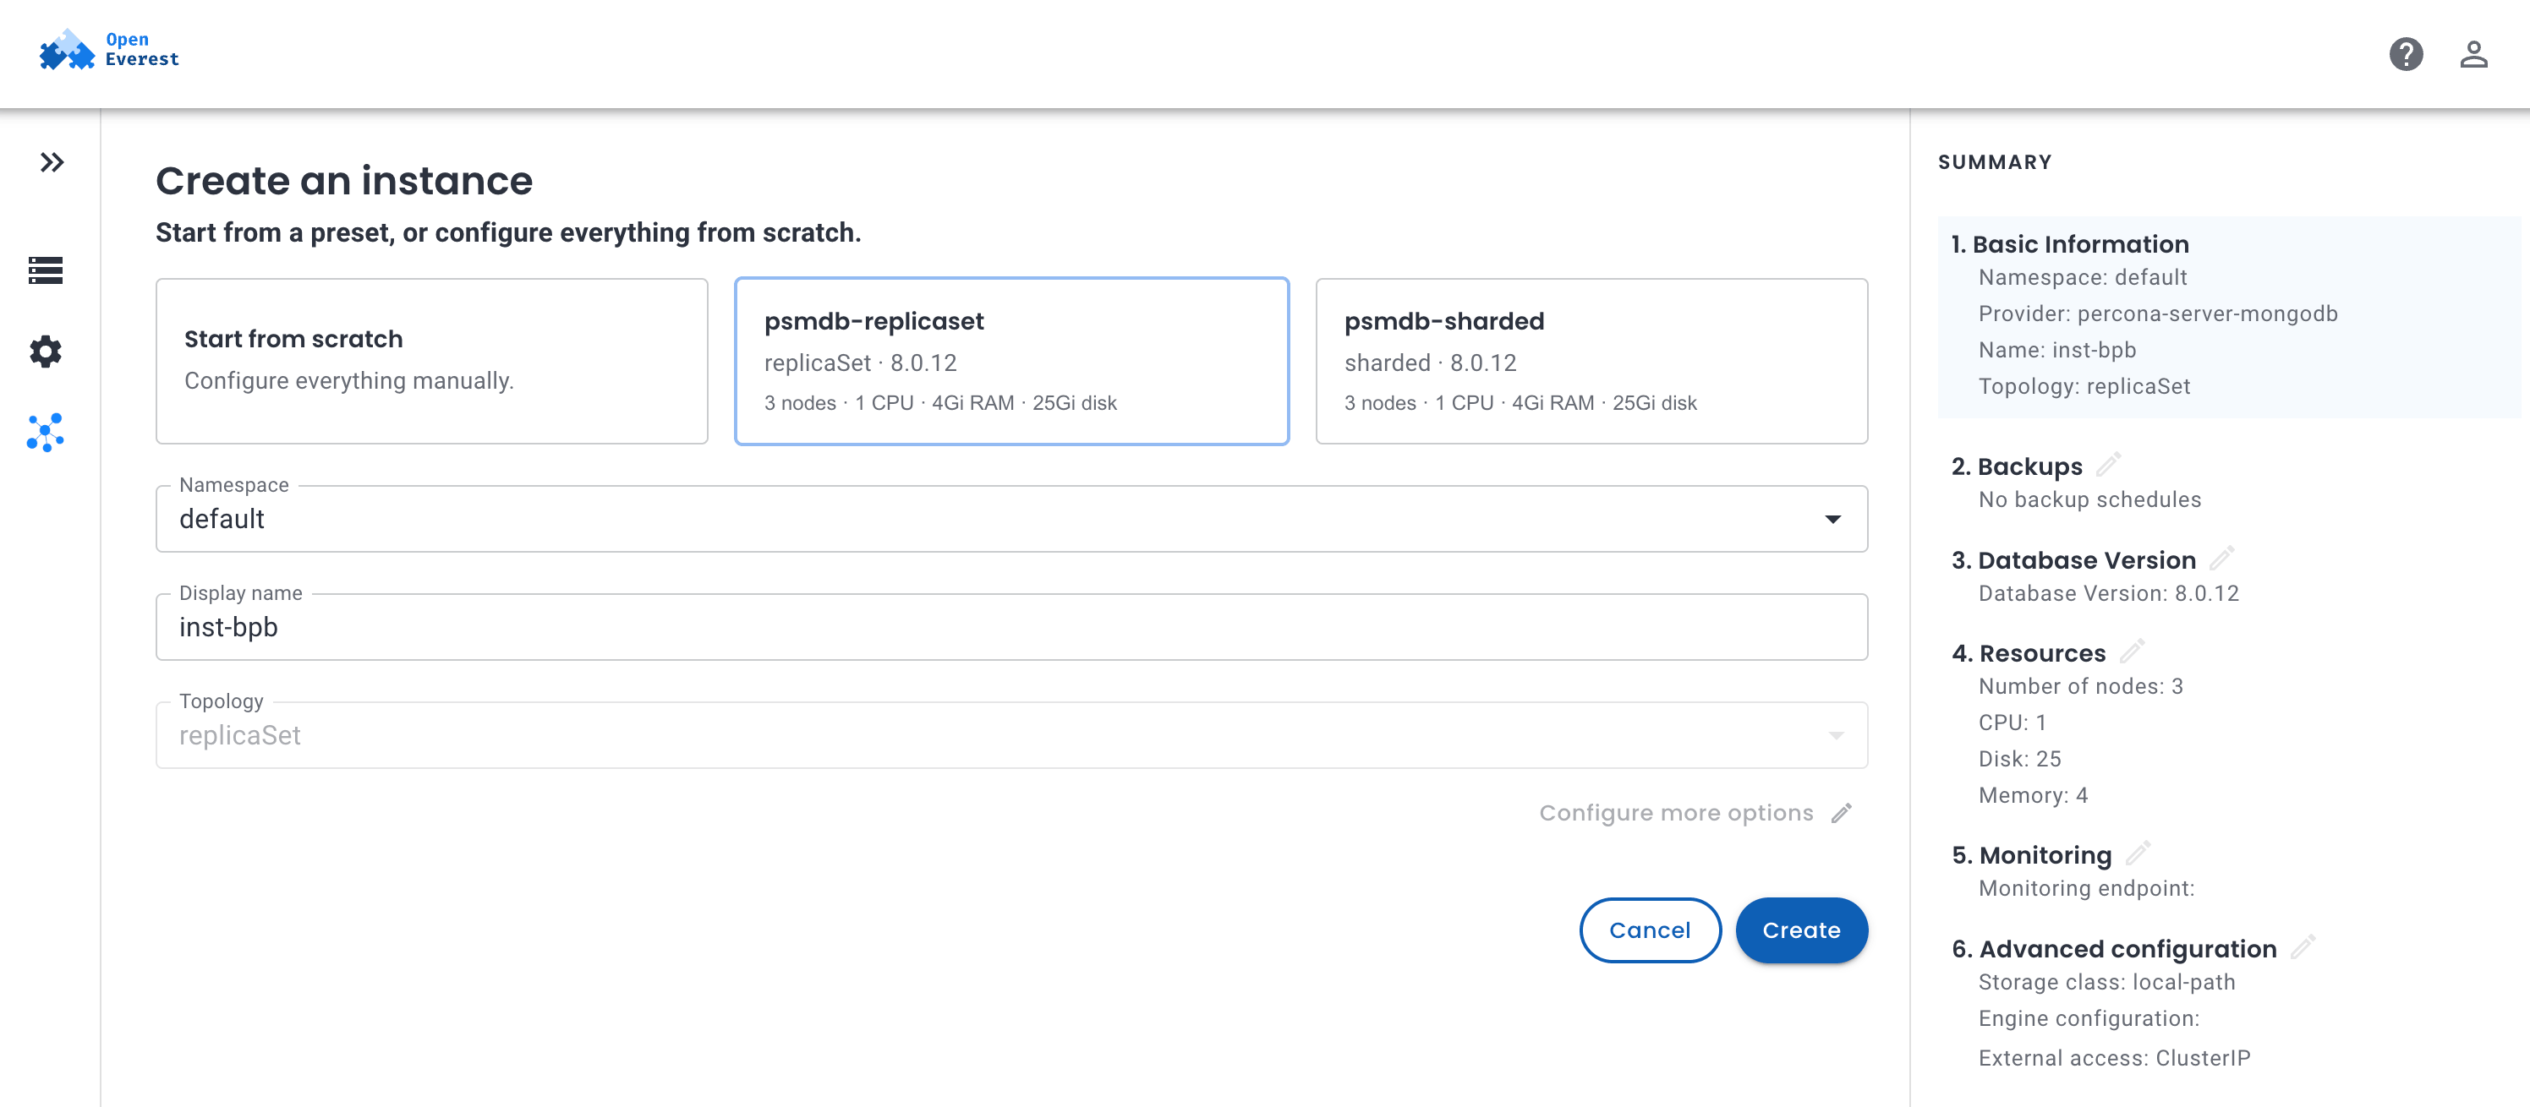Edit Advanced configuration via pencil icon
Image resolution: width=2530 pixels, height=1107 pixels.
point(2303,947)
